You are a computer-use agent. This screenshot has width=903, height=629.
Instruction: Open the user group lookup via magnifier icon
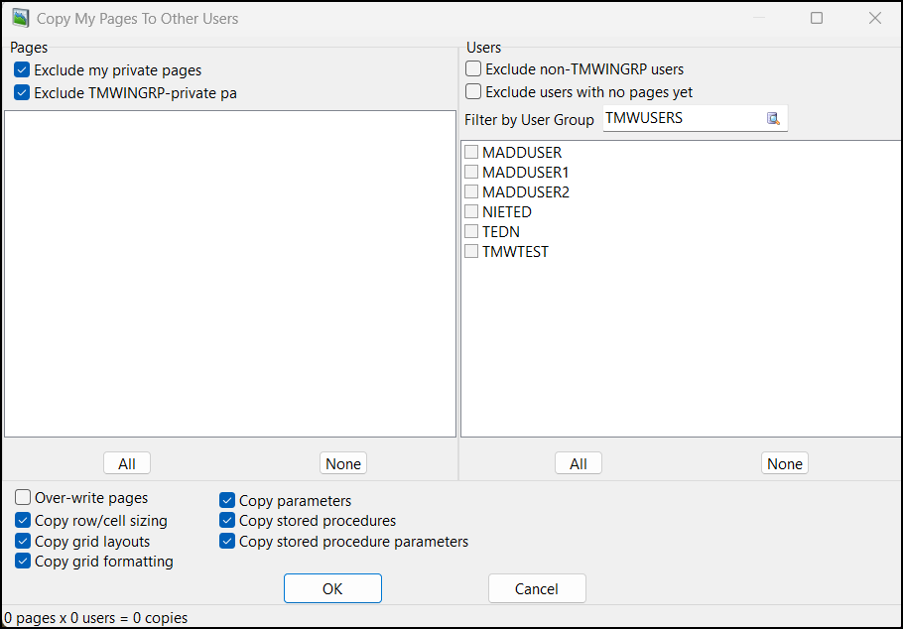[773, 117]
